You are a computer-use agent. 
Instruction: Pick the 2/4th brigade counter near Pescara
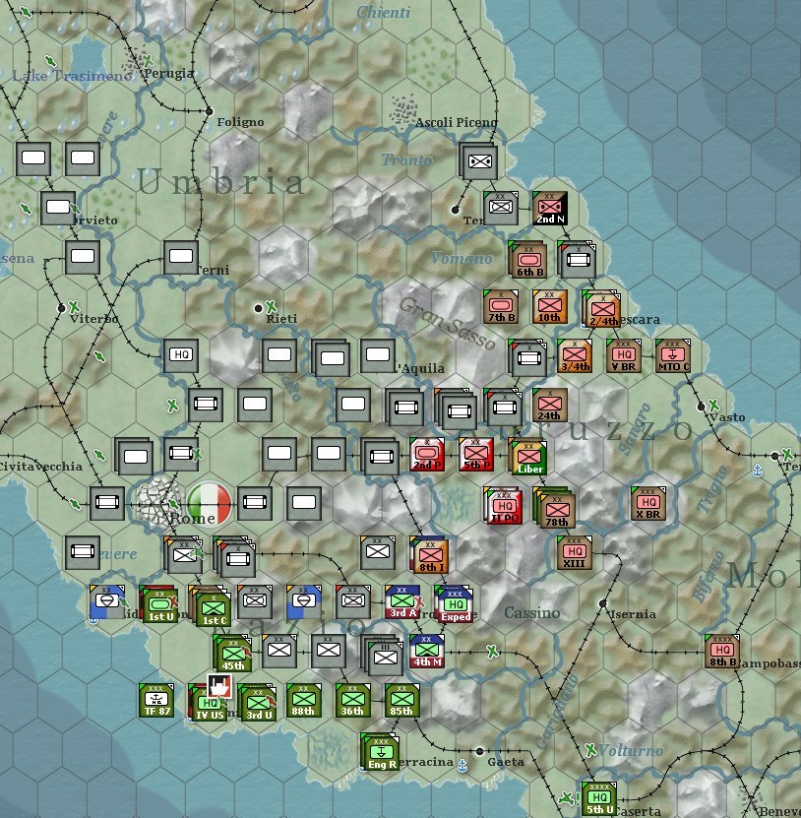602,309
